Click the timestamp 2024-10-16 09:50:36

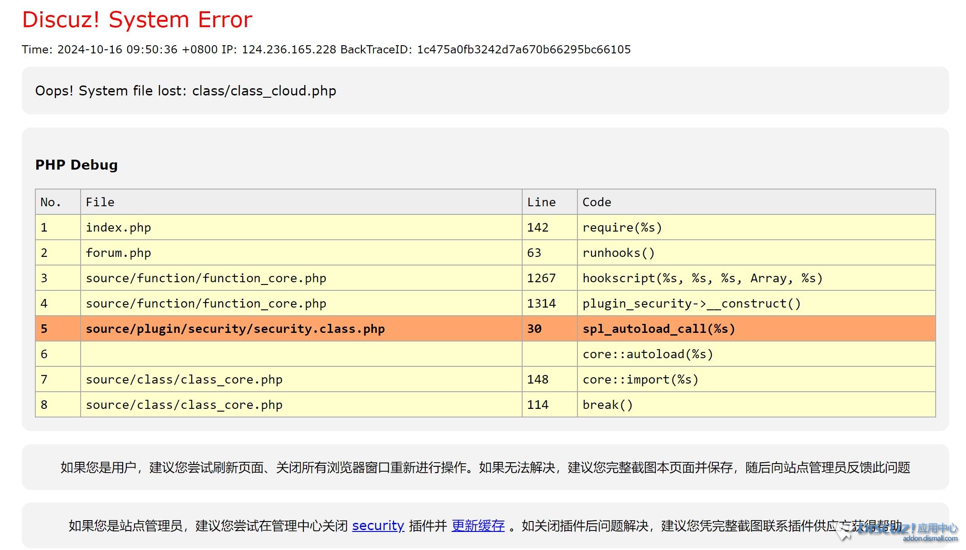pyautogui.click(x=117, y=49)
